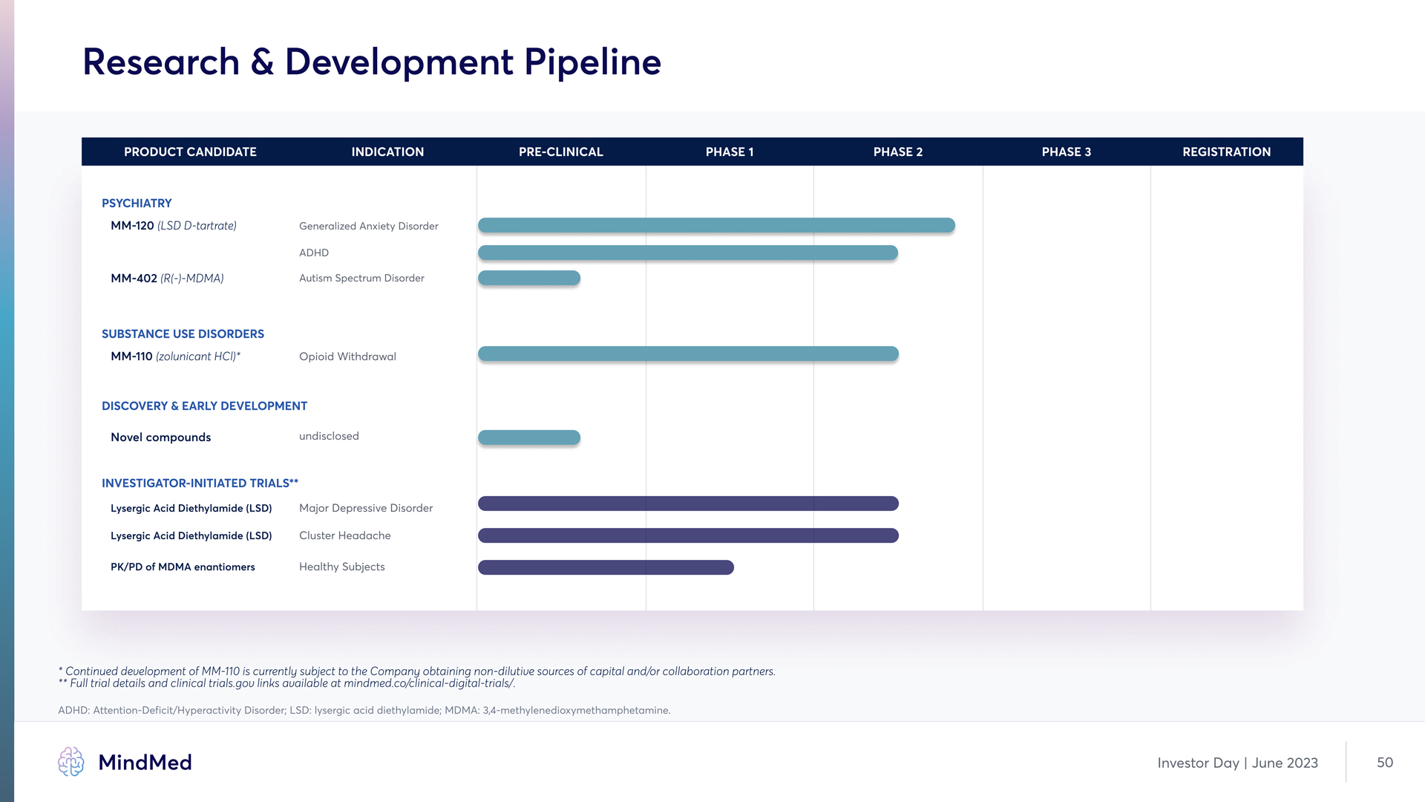Click the Research & Development Pipeline title
The width and height of the screenshot is (1425, 802).
click(x=371, y=62)
